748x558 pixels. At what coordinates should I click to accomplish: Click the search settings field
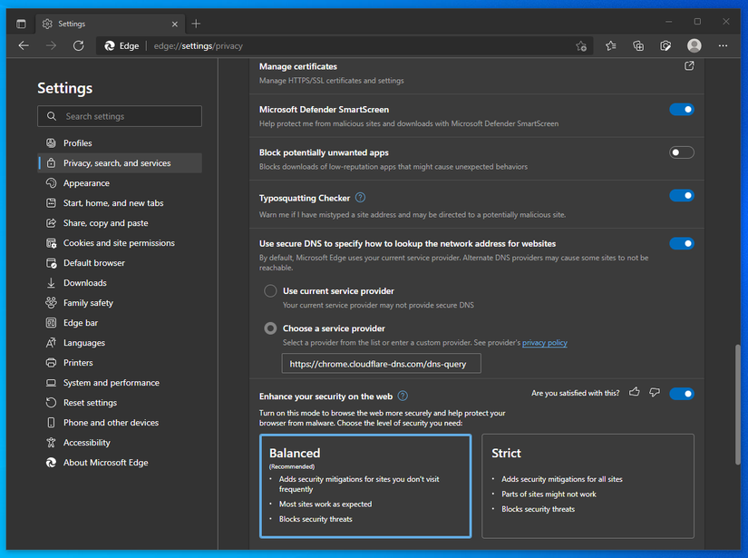[x=119, y=116]
